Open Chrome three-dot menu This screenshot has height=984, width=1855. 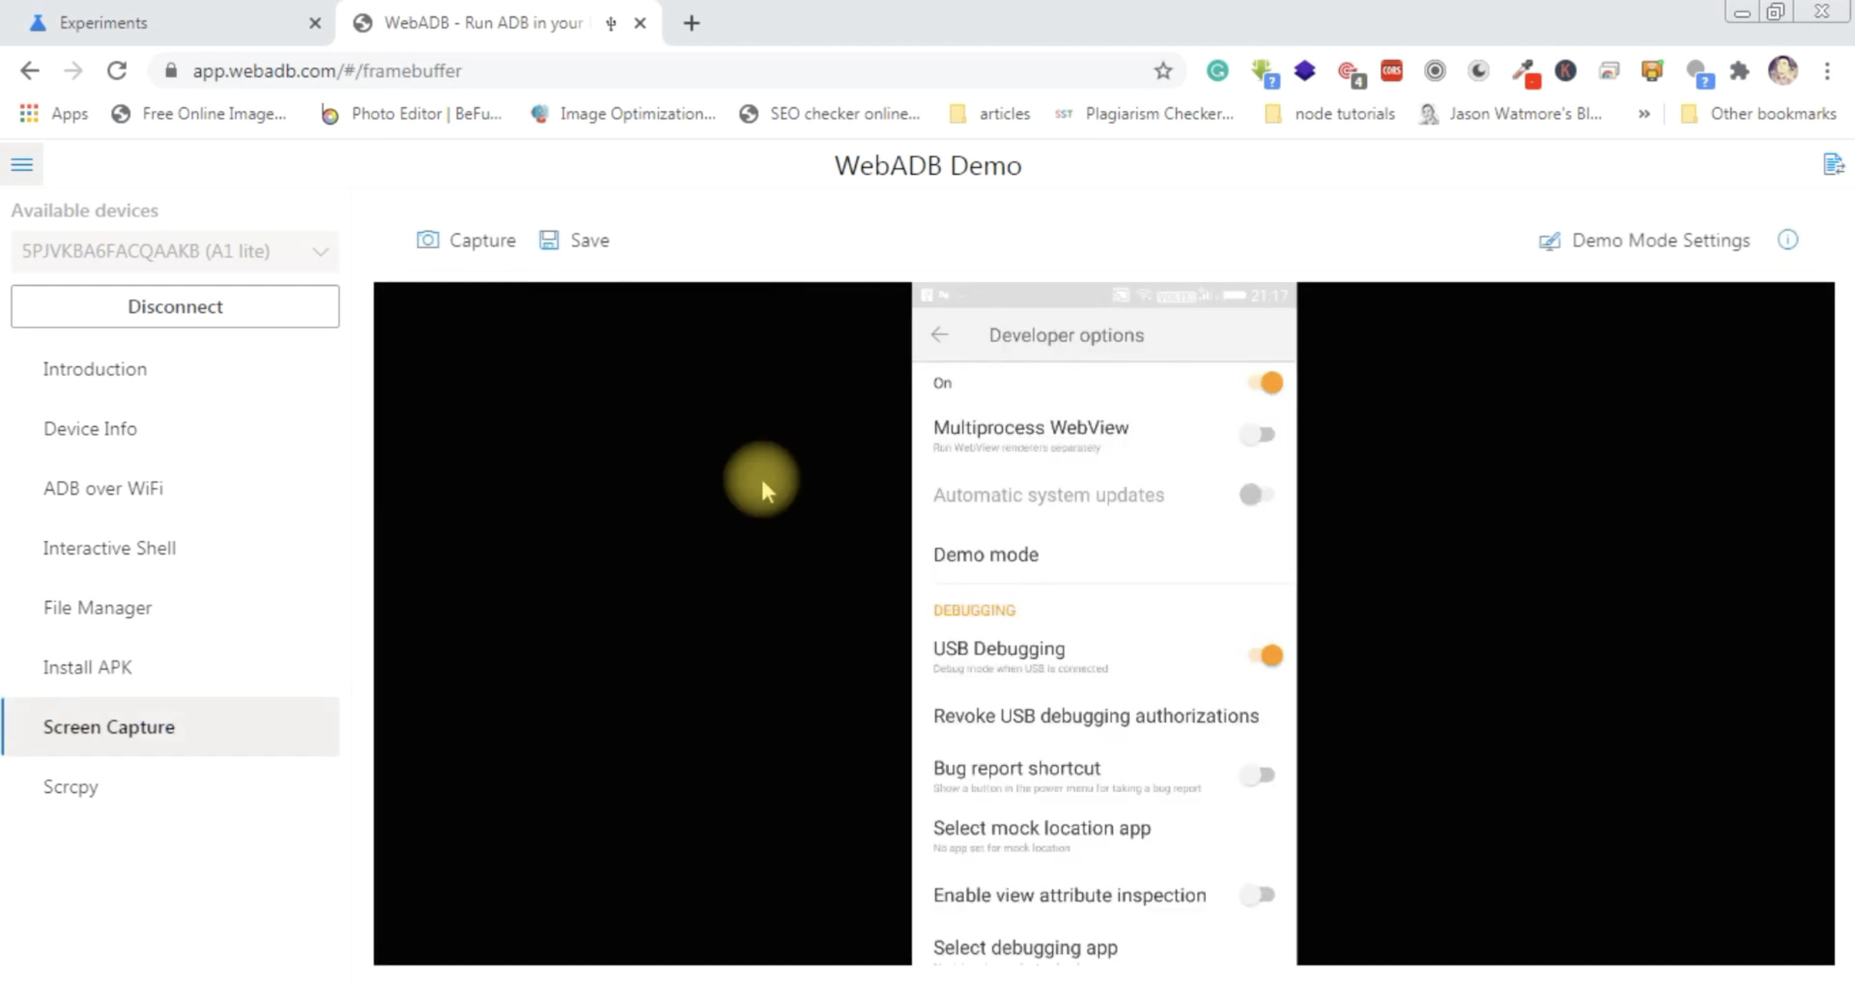(x=1827, y=71)
